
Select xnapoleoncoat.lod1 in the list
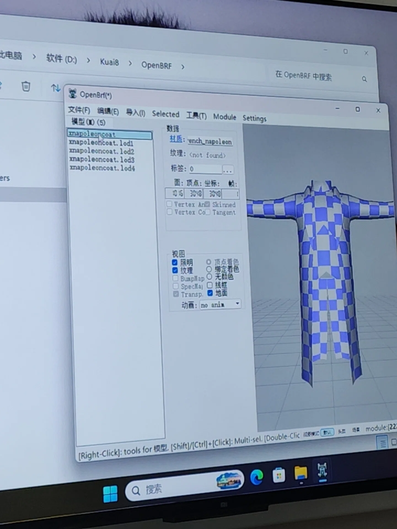pos(101,143)
